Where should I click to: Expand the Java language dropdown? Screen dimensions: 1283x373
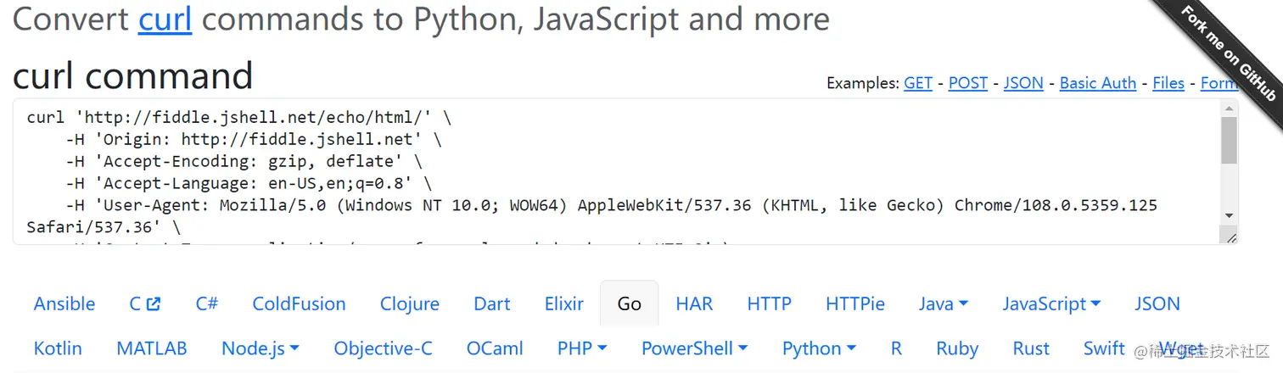(943, 303)
